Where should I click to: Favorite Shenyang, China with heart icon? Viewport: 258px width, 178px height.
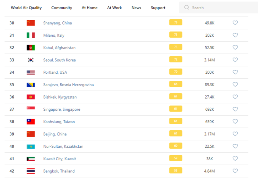(x=235, y=23)
